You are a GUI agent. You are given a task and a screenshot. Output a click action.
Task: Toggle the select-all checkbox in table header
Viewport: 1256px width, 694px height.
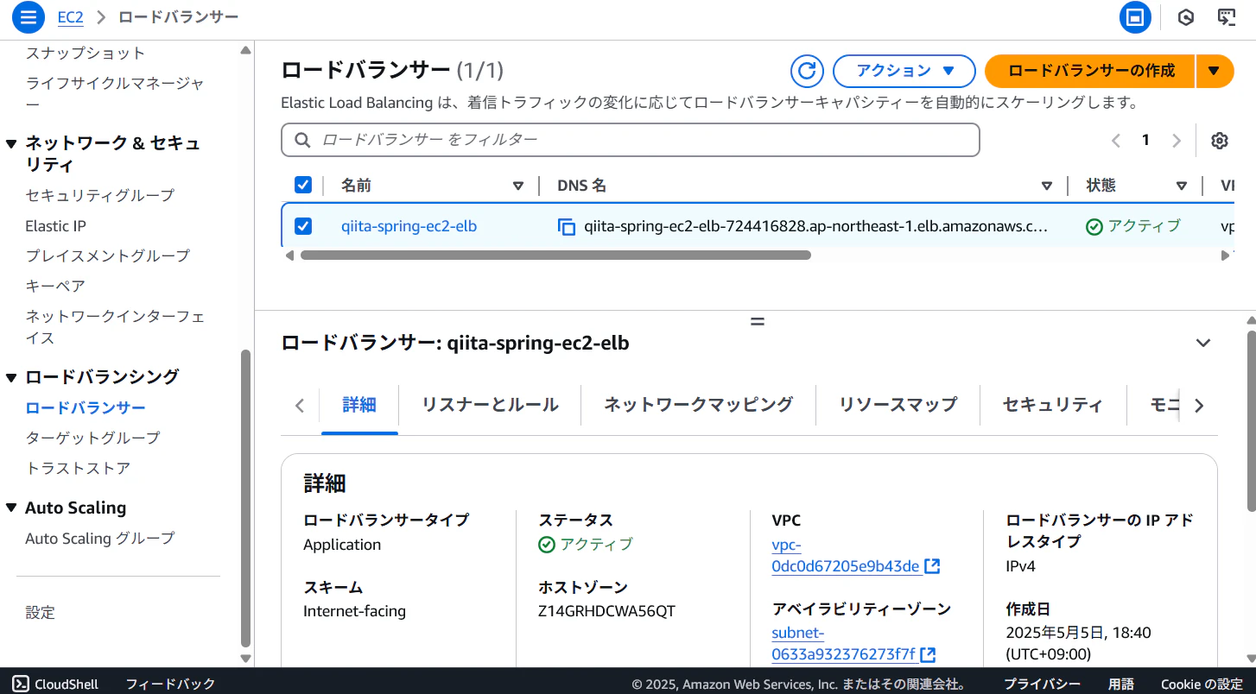tap(303, 185)
